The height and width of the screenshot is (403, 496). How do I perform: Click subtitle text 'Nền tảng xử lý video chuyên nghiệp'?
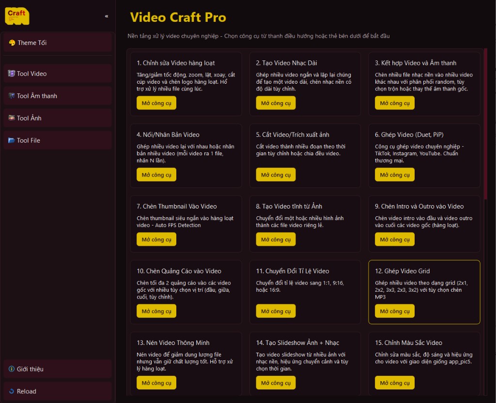pos(173,36)
